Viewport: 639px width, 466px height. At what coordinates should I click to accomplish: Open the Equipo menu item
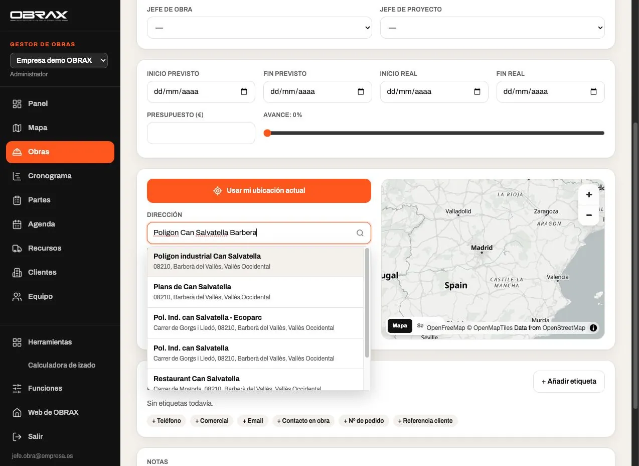point(60,296)
